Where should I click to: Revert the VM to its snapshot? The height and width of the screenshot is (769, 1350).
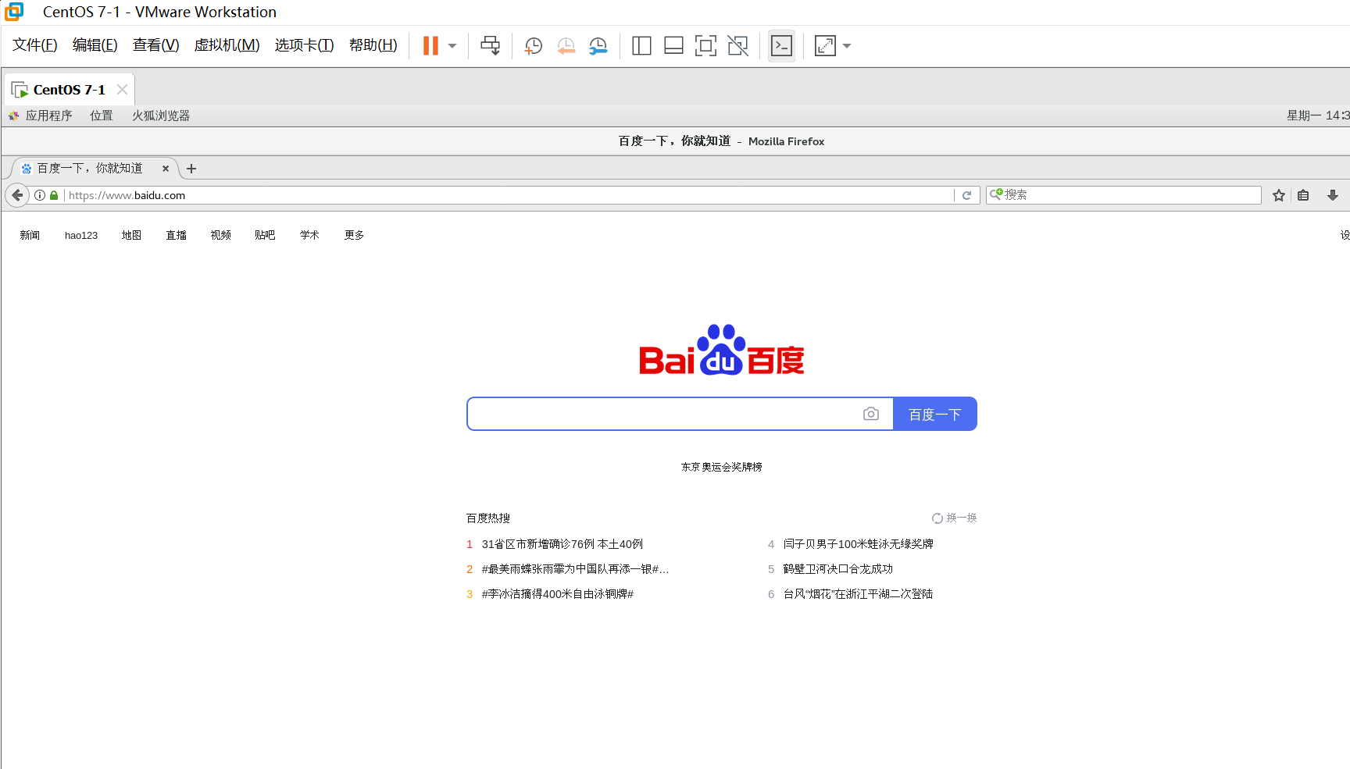[566, 45]
